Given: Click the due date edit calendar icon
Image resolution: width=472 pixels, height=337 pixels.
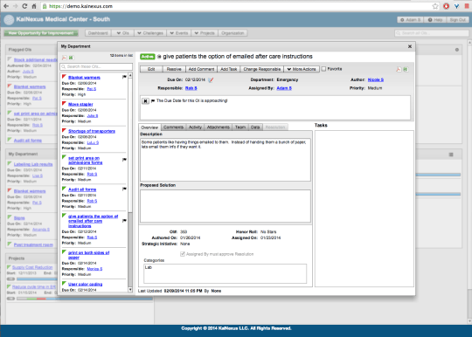Looking at the screenshot, I should coord(211,80).
